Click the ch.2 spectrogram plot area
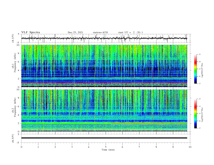 [x=104, y=111]
